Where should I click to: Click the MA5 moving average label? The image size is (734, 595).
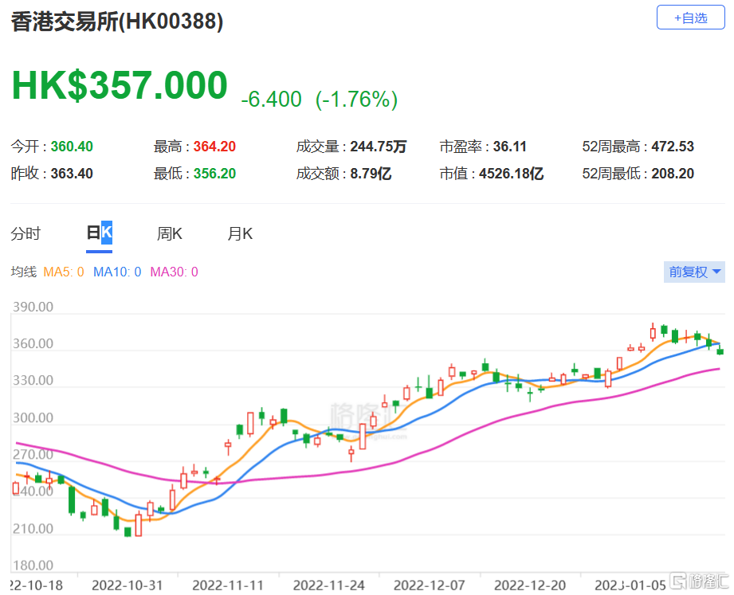pos(63,272)
